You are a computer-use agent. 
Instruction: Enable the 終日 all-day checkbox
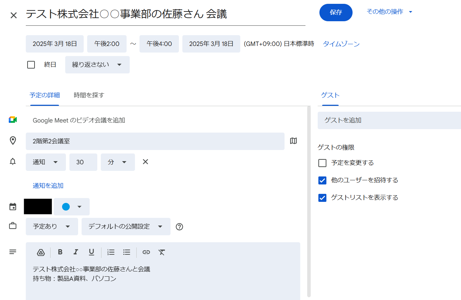[31, 65]
